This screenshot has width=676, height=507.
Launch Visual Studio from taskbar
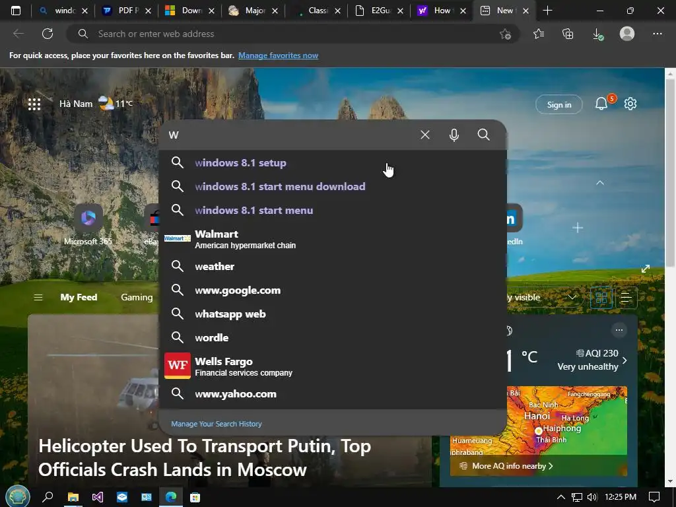(x=98, y=497)
